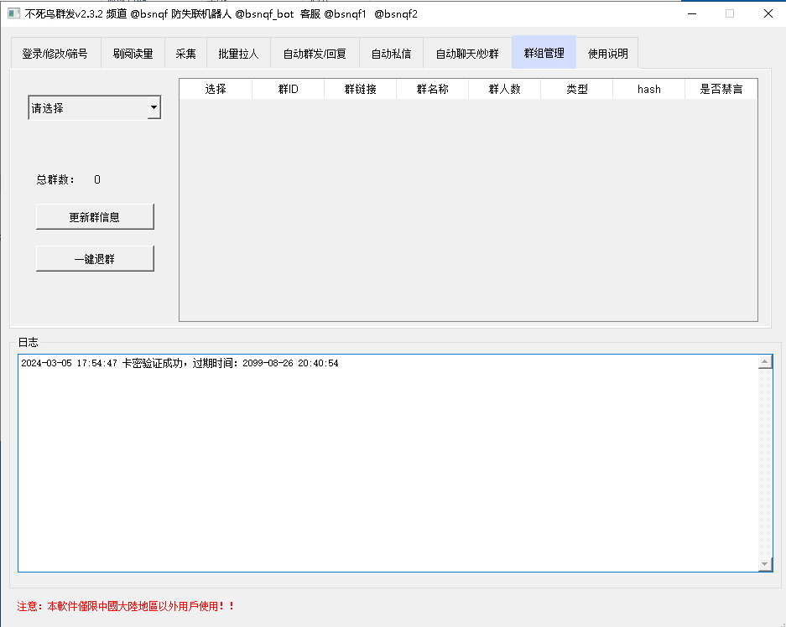Viewport: 786px width, 627px height.
Task: Open the 登录/修改/筛号 tab
Action: click(x=55, y=54)
